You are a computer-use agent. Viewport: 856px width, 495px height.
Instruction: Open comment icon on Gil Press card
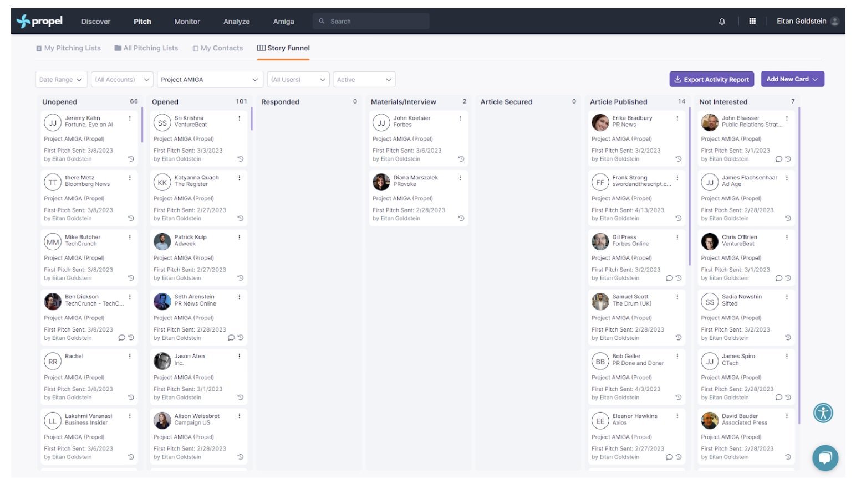click(x=669, y=278)
